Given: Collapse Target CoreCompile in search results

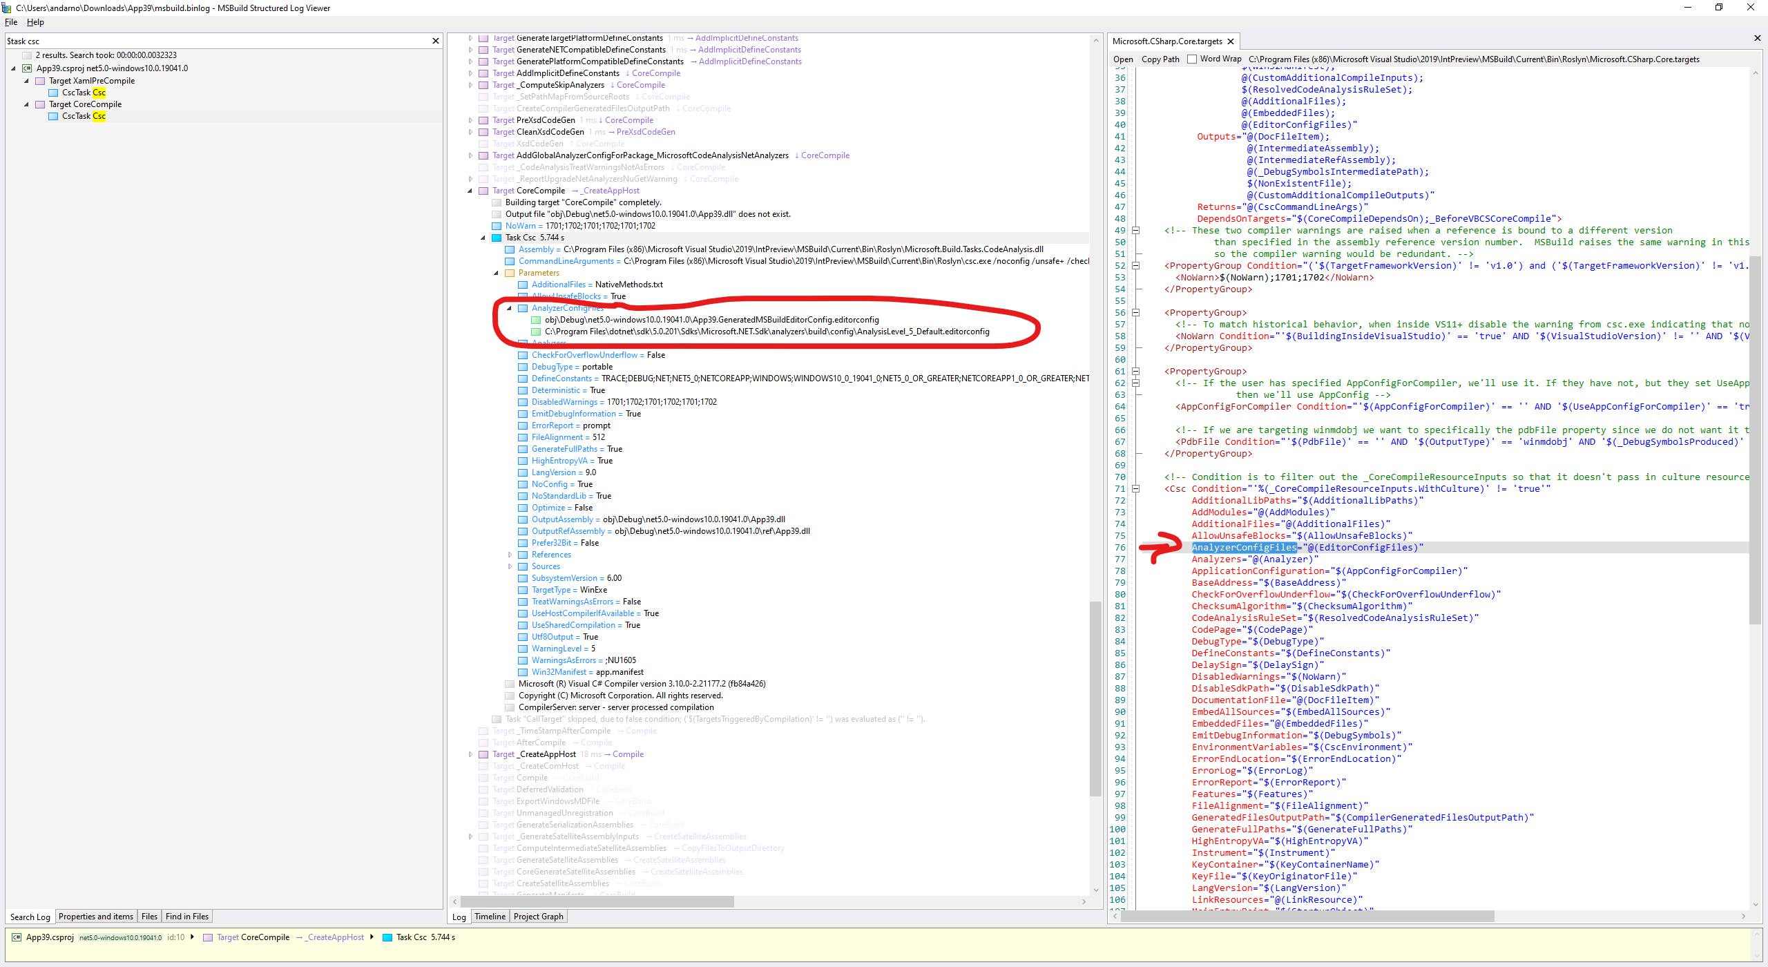Looking at the screenshot, I should (x=26, y=104).
